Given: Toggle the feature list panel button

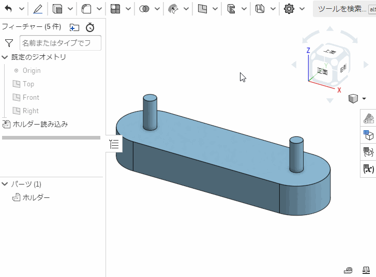Looking at the screenshot, I should click(114, 144).
